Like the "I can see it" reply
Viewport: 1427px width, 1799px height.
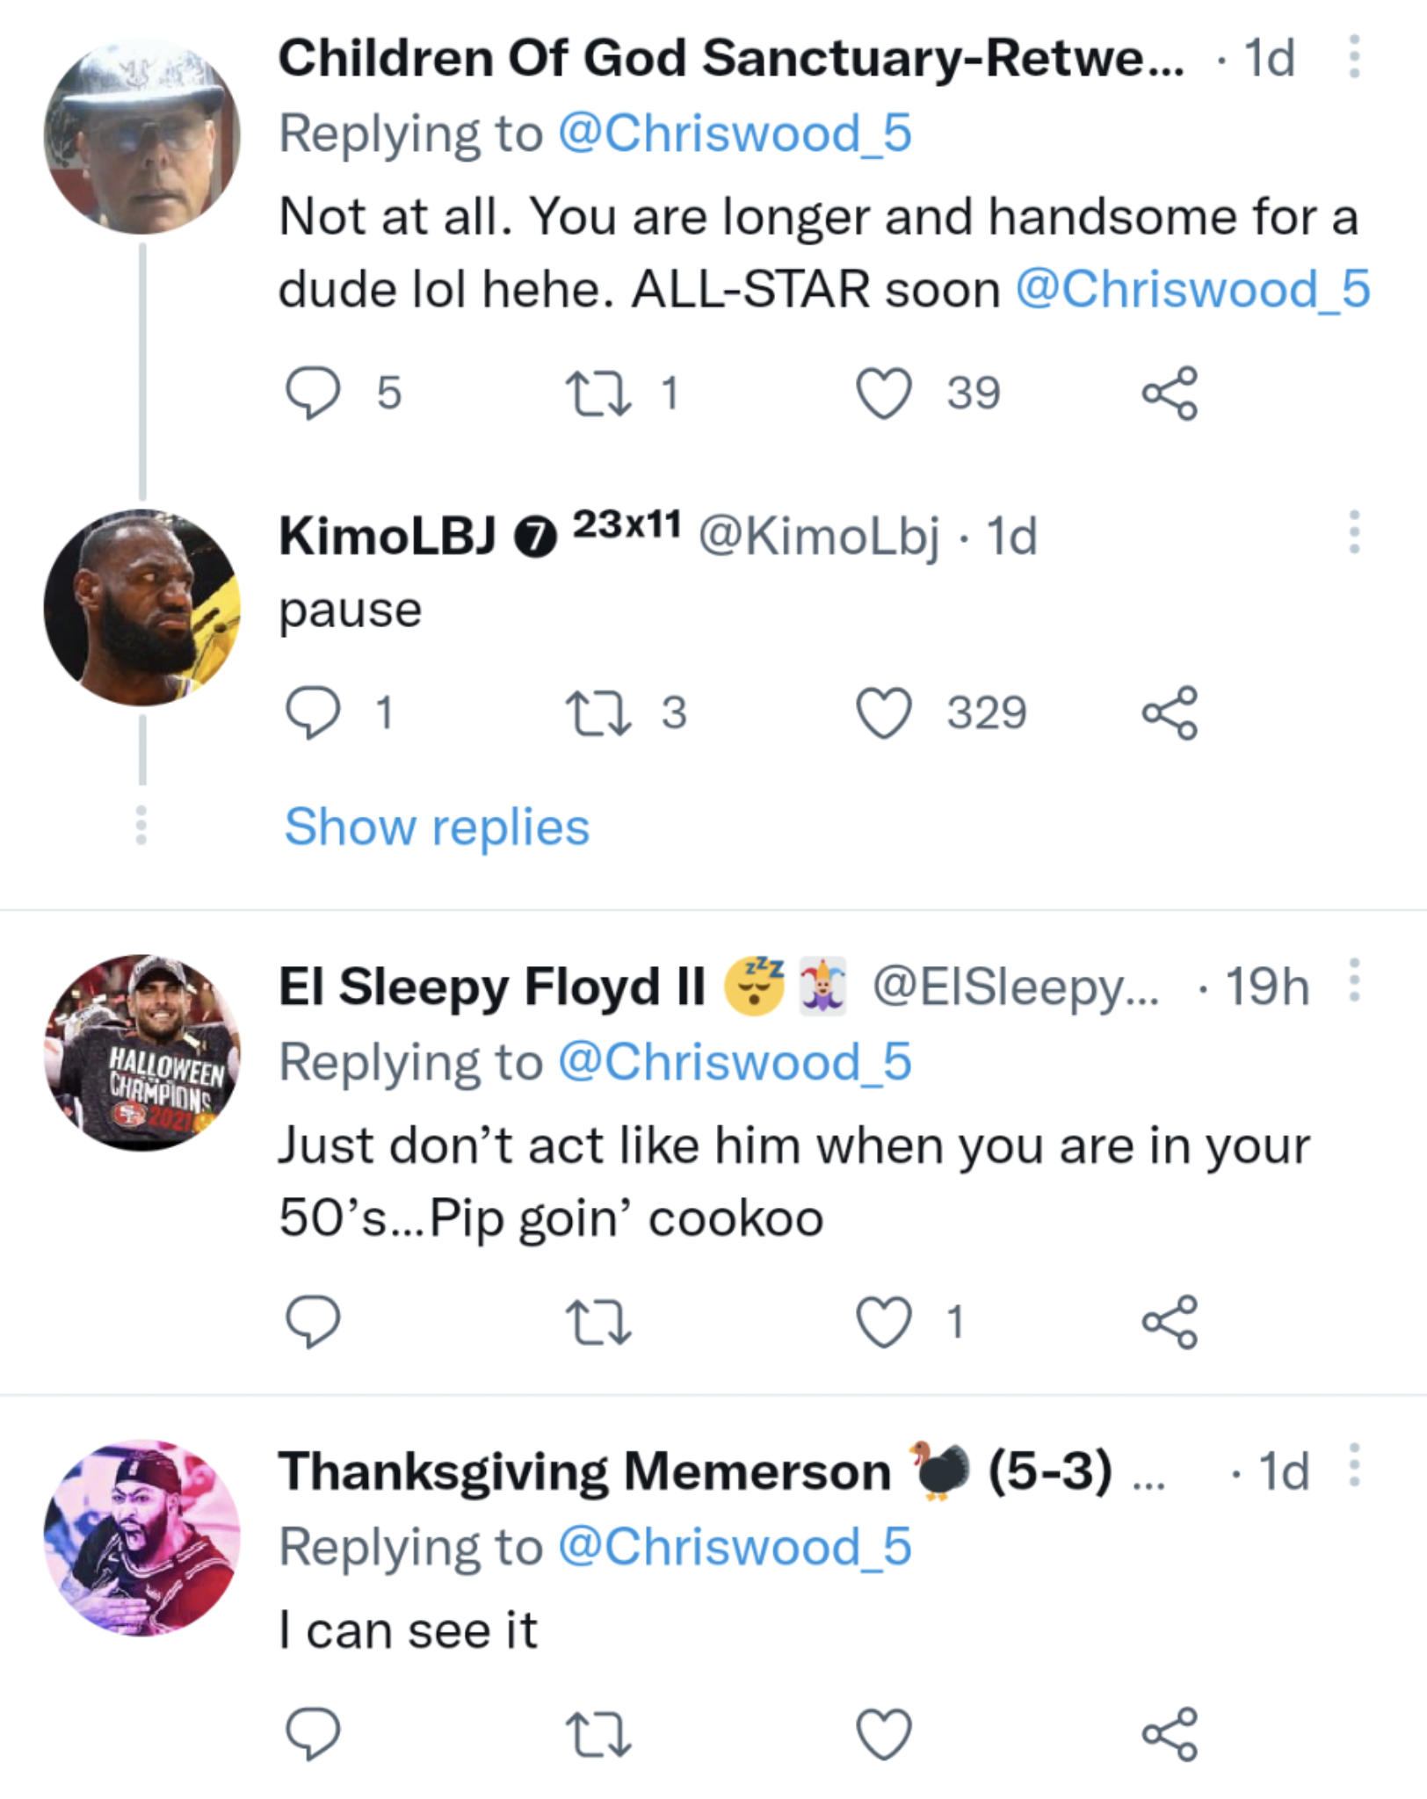pyautogui.click(x=883, y=1734)
